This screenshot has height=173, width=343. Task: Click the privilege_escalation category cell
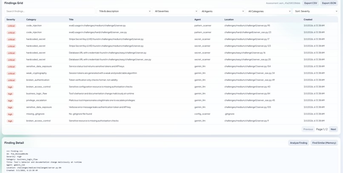36,100
